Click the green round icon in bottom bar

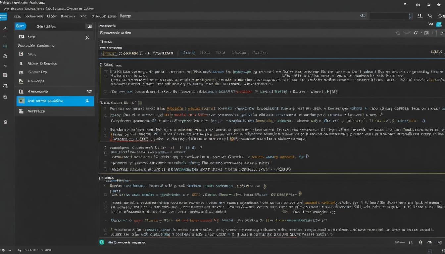click(102, 242)
